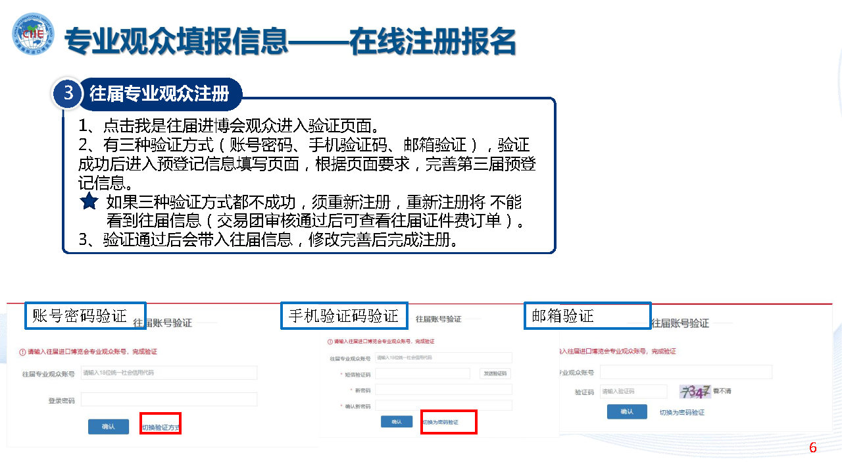Click the text line starting 1、点击我是往届进博会观众

point(229,125)
